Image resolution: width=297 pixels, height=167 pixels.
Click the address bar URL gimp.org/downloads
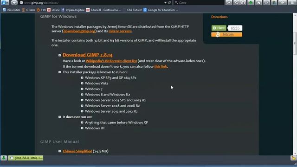click(41, 3)
